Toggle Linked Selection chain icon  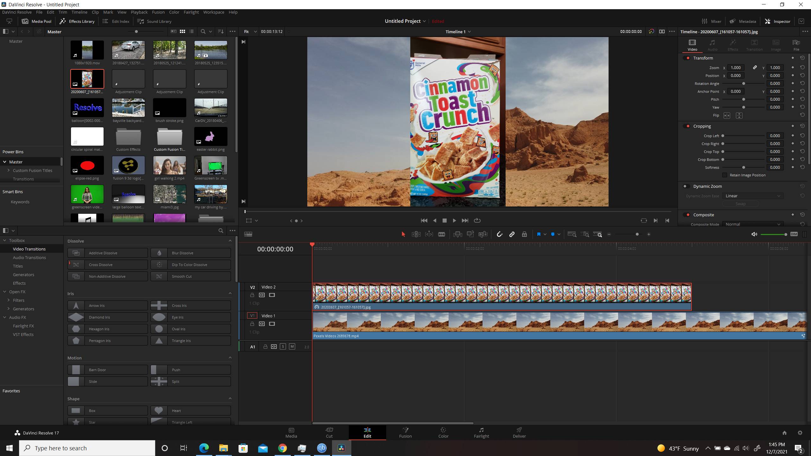(512, 234)
